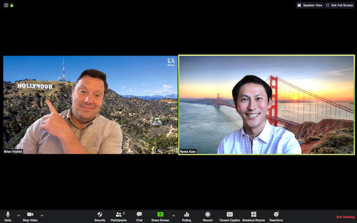The width and height of the screenshot is (357, 223).
Task: Stop the video camera
Action: click(30, 216)
